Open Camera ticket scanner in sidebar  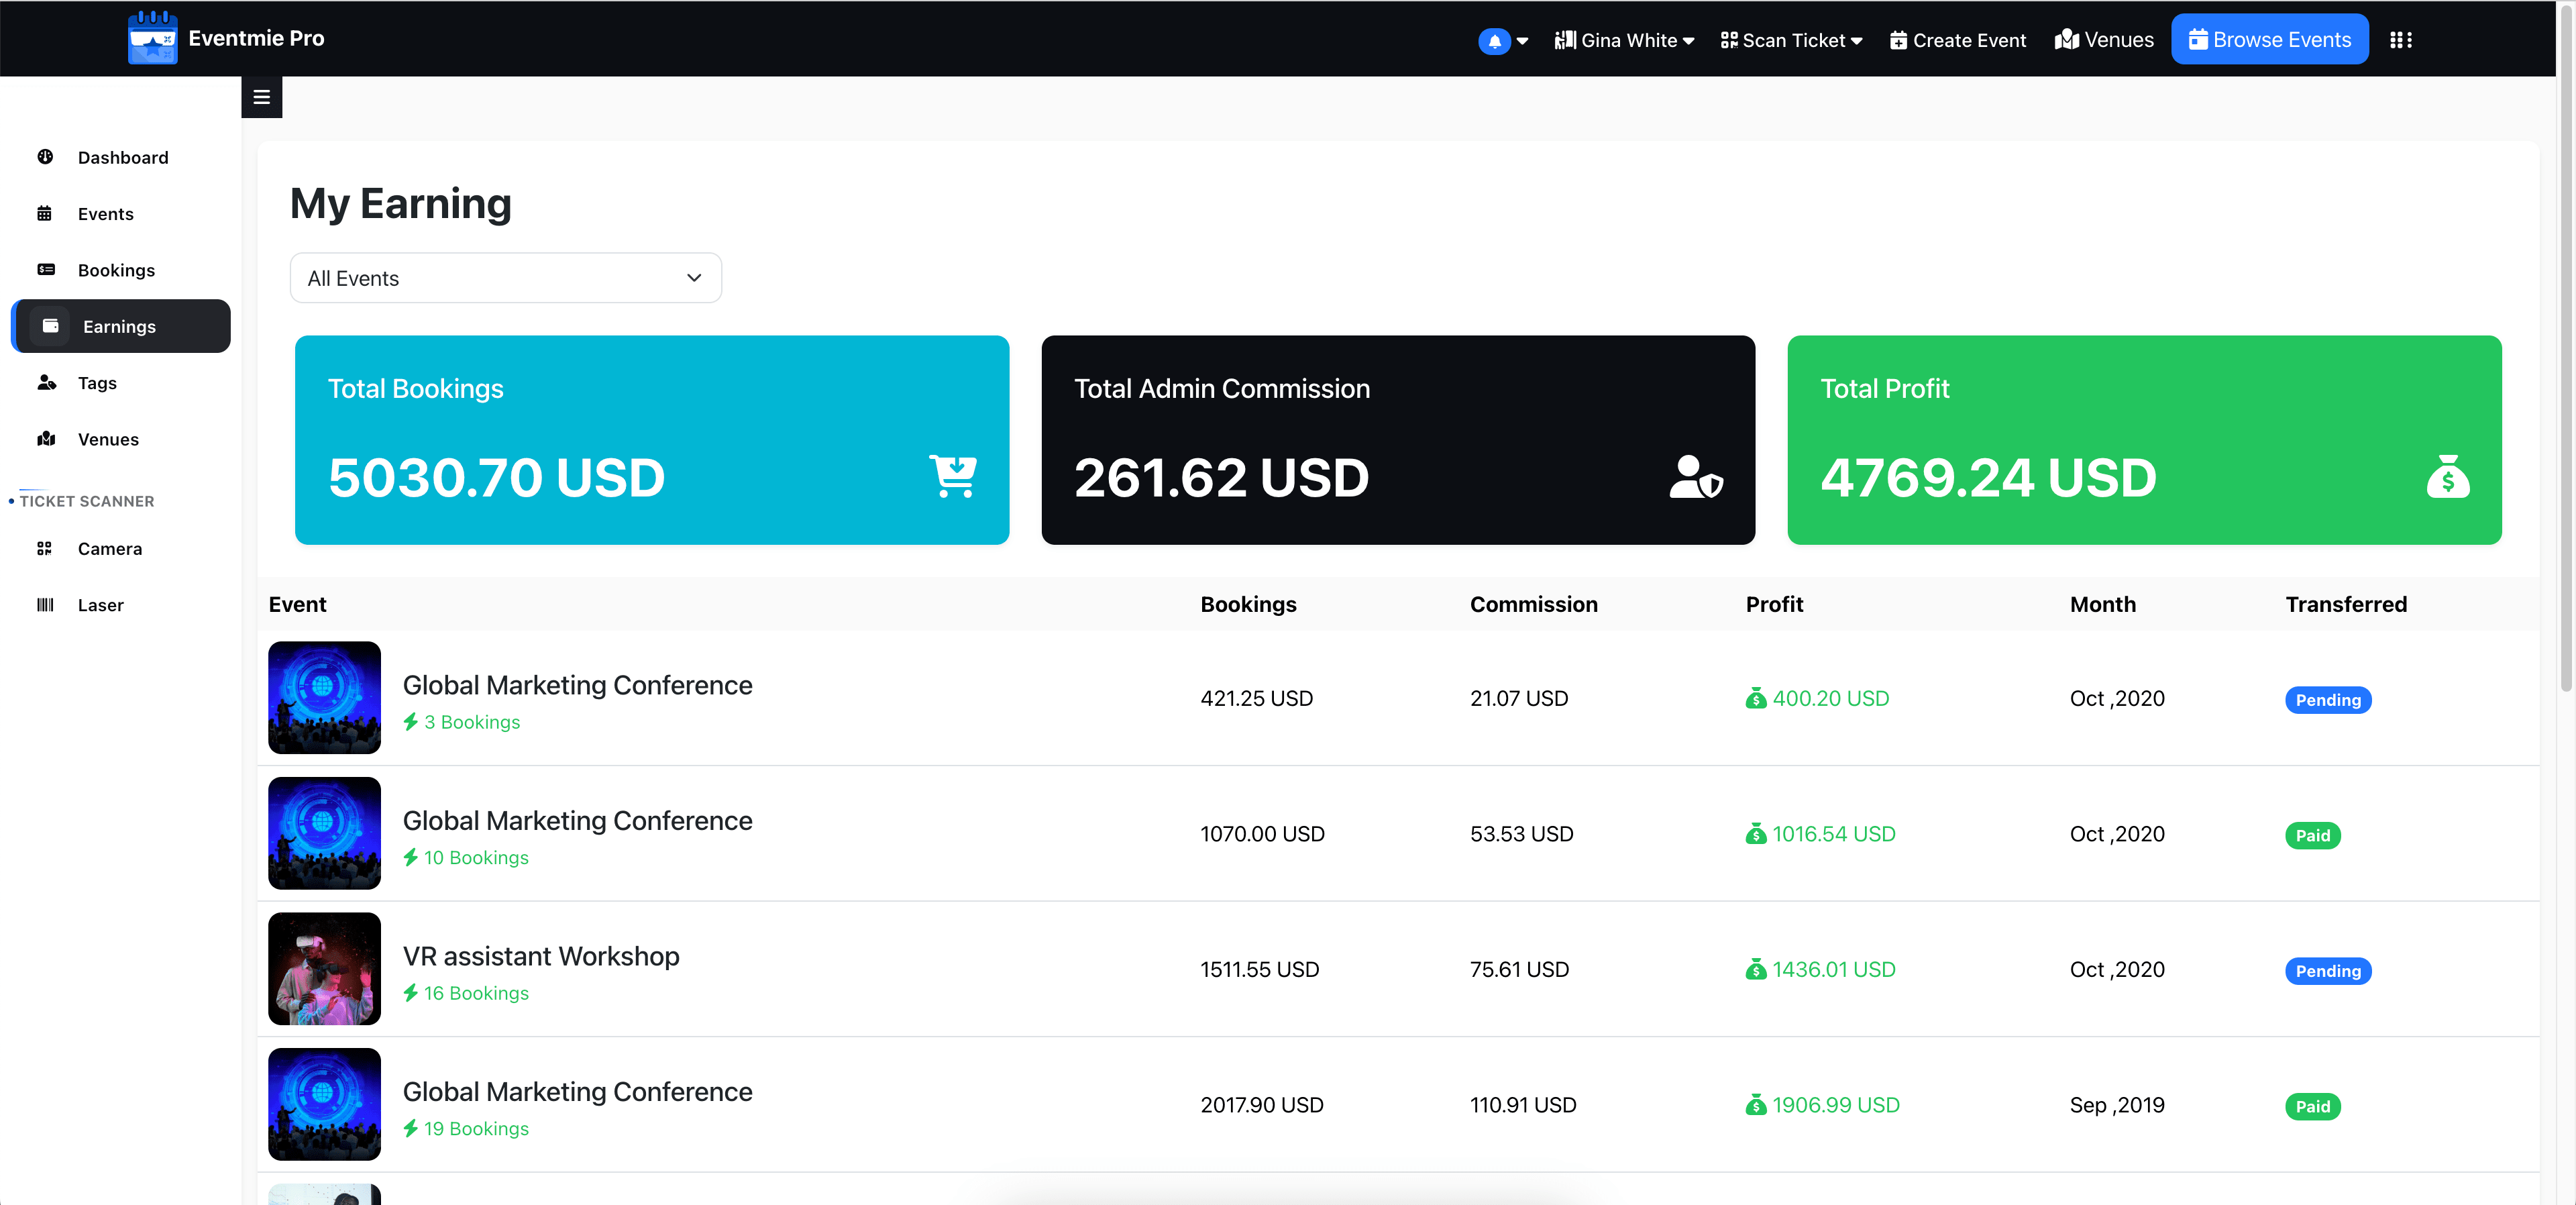click(109, 549)
